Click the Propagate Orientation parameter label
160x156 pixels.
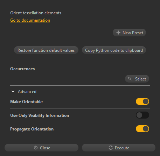[x=32, y=129]
